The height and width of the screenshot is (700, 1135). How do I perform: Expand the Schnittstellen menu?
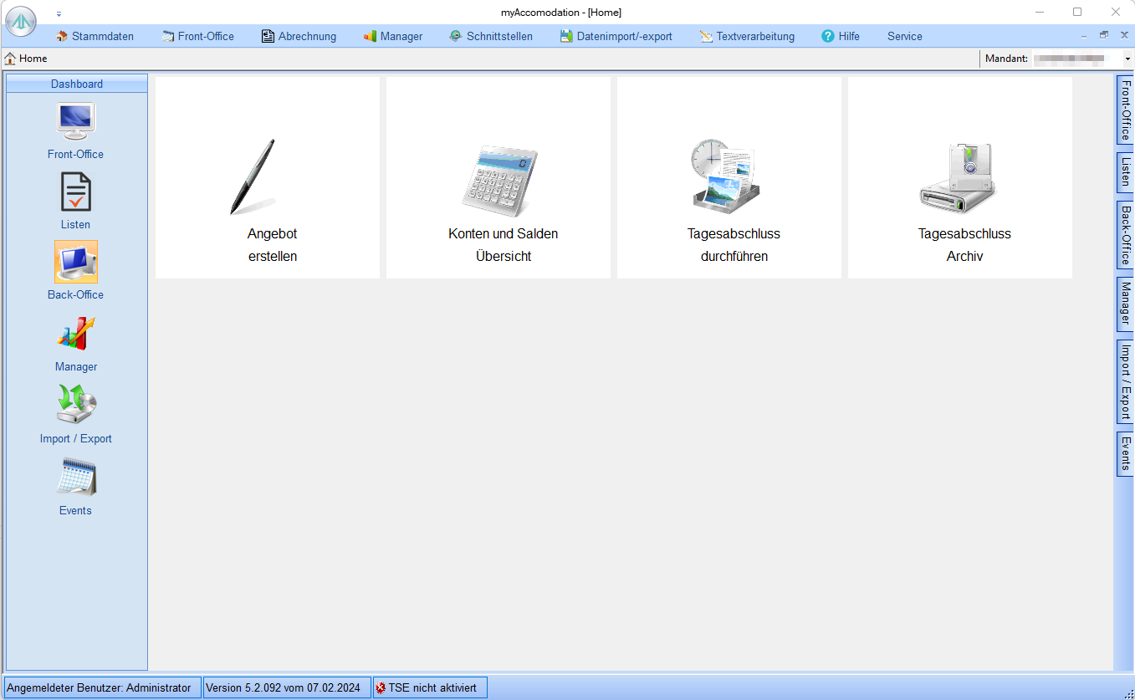(491, 36)
